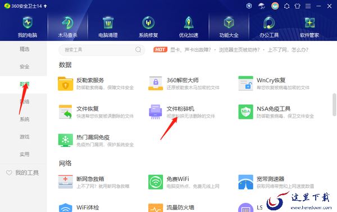Launch WnCry恢复 icon

pos(245,83)
